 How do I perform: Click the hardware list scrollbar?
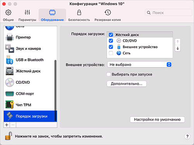(x=55, y=91)
